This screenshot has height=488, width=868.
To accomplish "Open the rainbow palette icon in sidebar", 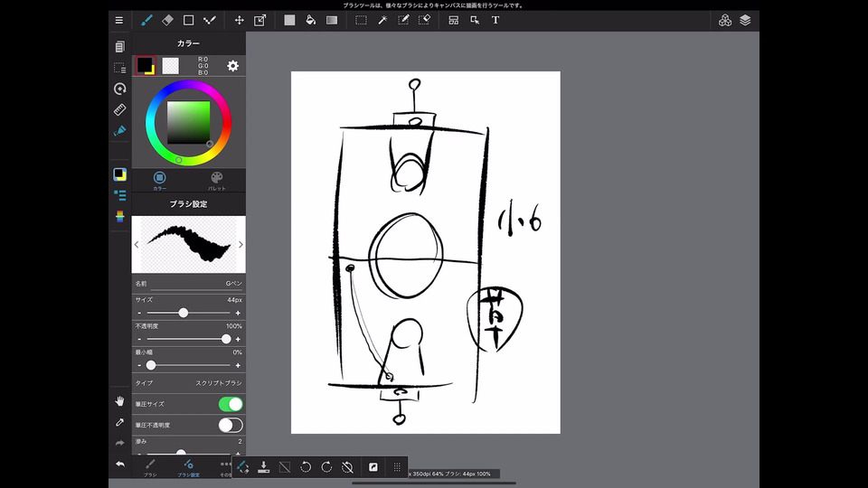I will [x=119, y=216].
